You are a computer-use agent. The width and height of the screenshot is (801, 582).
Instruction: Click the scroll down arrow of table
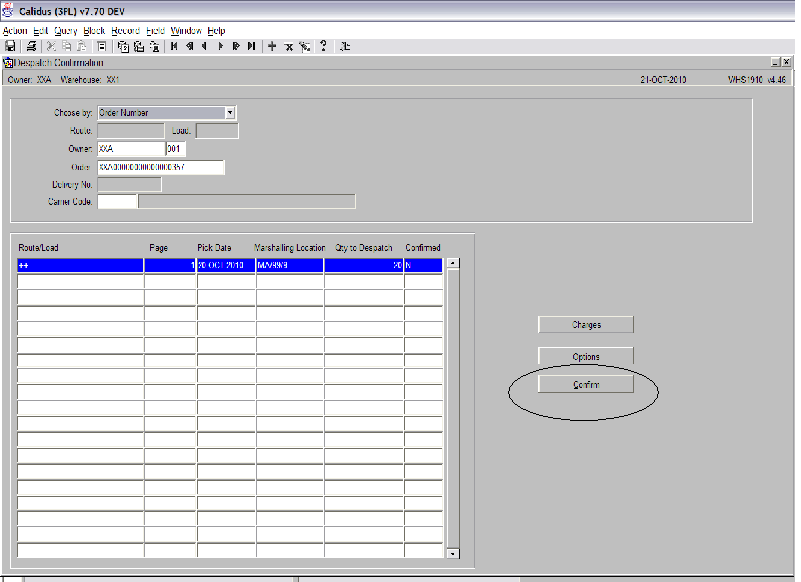tap(453, 554)
